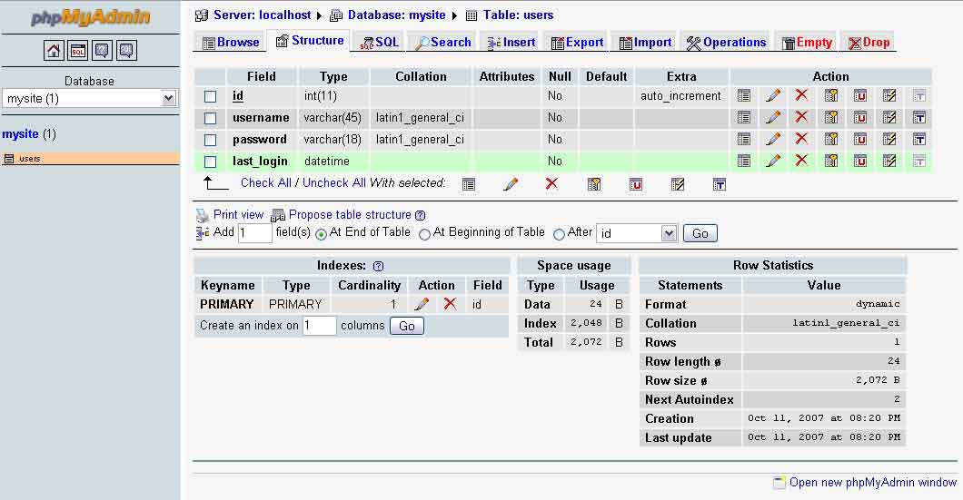Viewport: 963px width, 500px height.
Task: Switch to the Browse tab
Action: [x=231, y=42]
